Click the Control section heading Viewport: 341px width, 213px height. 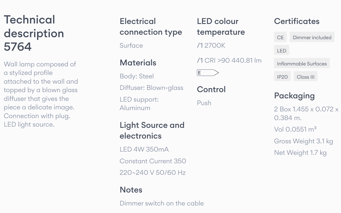click(x=211, y=89)
